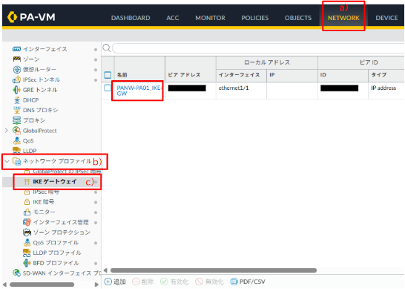Open the DASHBOARD tab
The width and height of the screenshot is (405, 289).
click(x=131, y=18)
